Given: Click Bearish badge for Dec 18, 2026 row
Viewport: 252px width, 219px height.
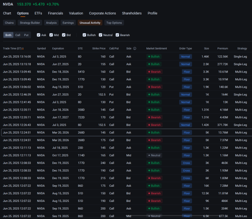Looking at the screenshot, I should point(154,72).
